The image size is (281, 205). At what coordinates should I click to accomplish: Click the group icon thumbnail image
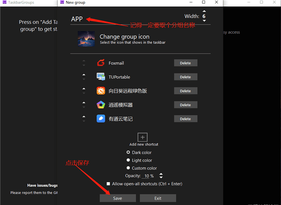click(87, 39)
